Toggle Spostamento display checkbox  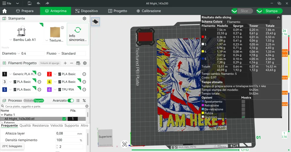click(x=243, y=102)
